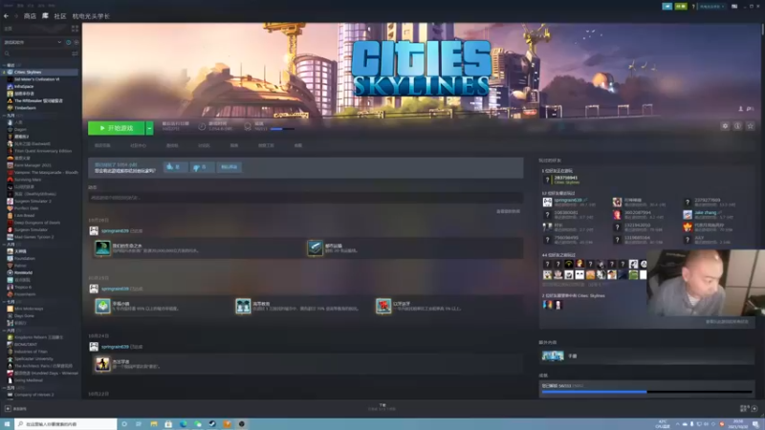765x430 pixels.
Task: Click thumbs-down not recommend button
Action: click(x=201, y=166)
